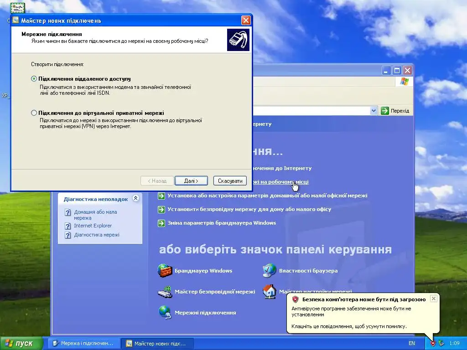467x350 pixels.
Task: Click the Далі button in the wizard
Action: coord(191,180)
